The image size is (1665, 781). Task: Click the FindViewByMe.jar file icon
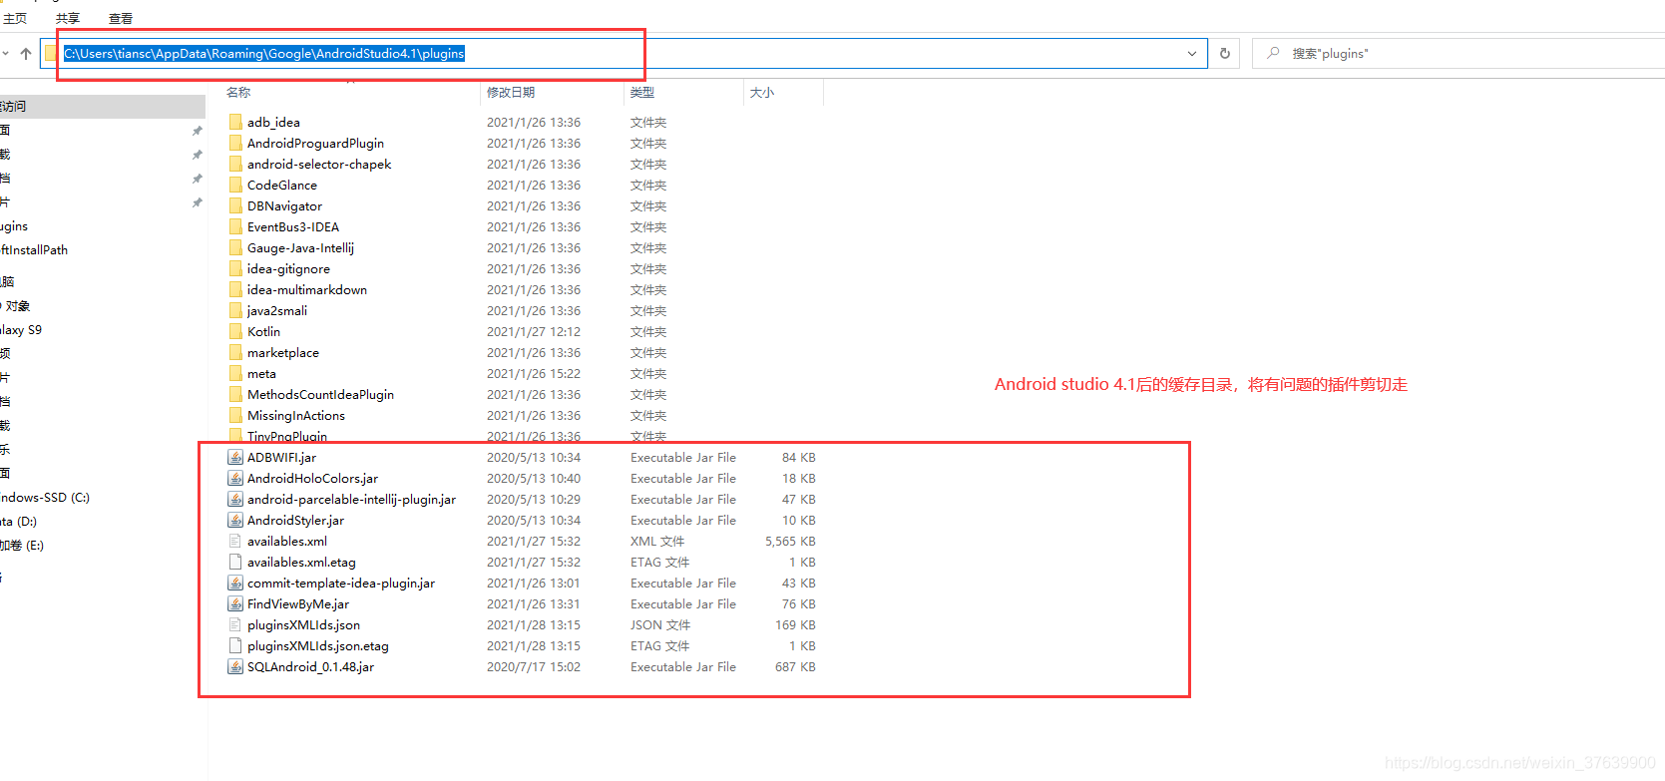[x=235, y=603]
